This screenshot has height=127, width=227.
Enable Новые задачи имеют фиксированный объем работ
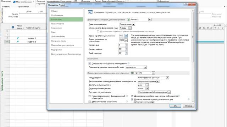coord(90,96)
